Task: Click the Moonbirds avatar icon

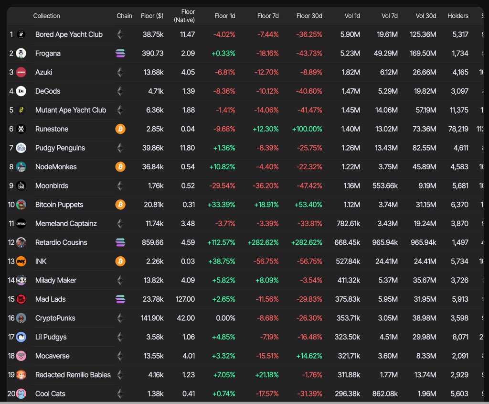Action: pos(21,186)
